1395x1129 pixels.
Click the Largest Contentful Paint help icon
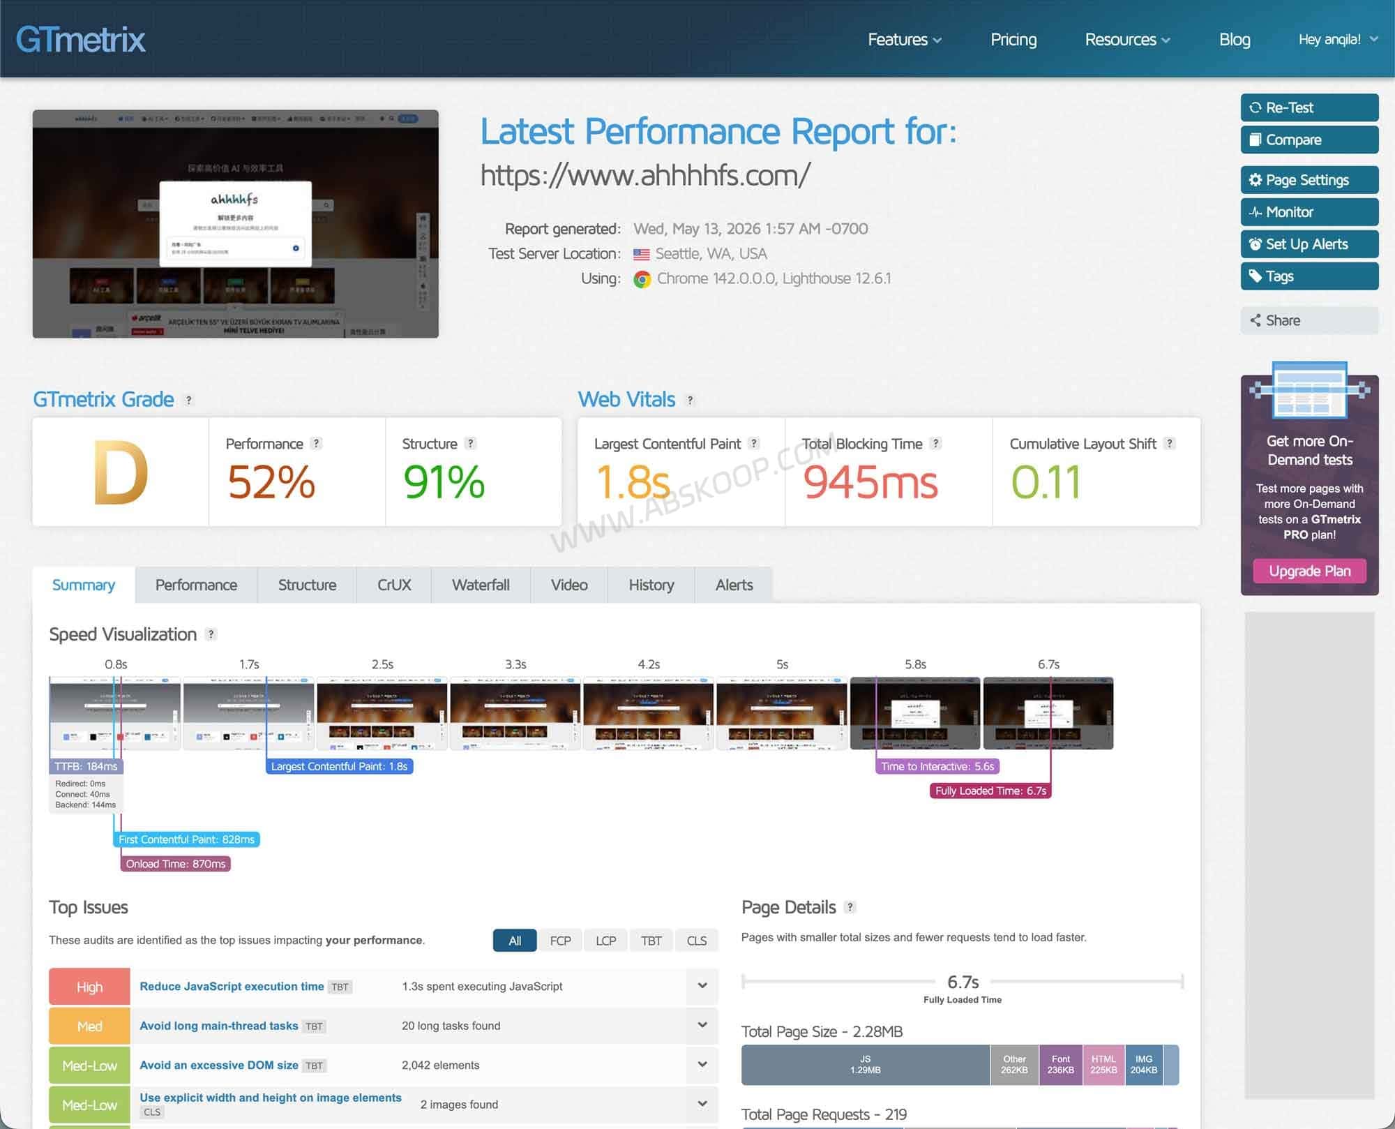click(753, 443)
